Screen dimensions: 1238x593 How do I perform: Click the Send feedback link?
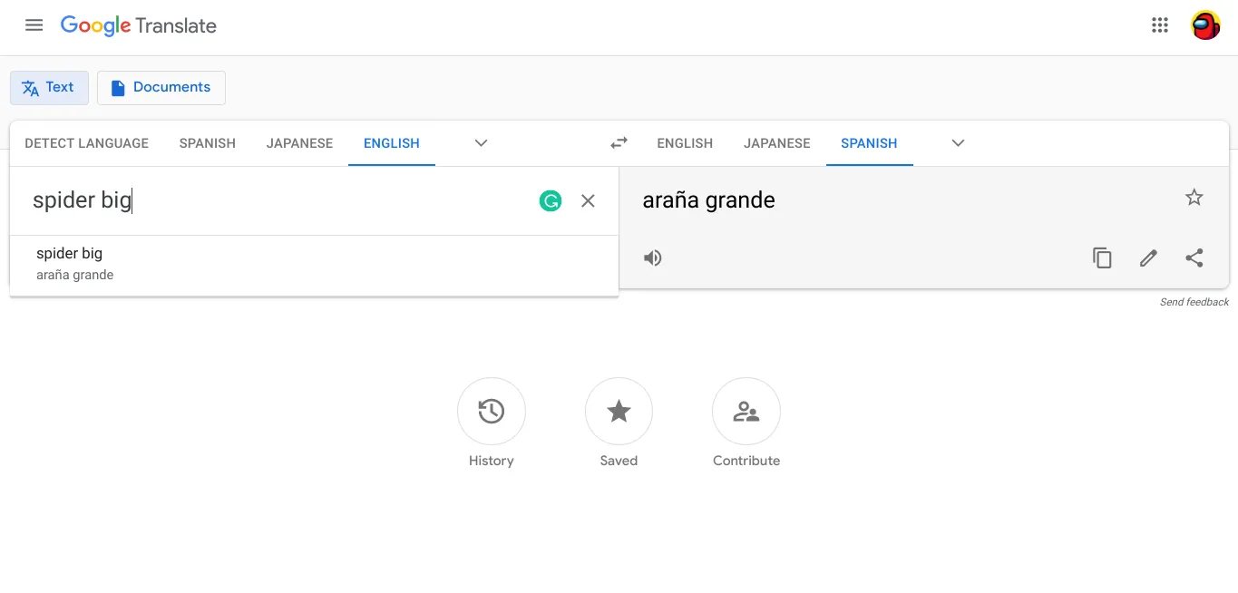pyautogui.click(x=1194, y=302)
